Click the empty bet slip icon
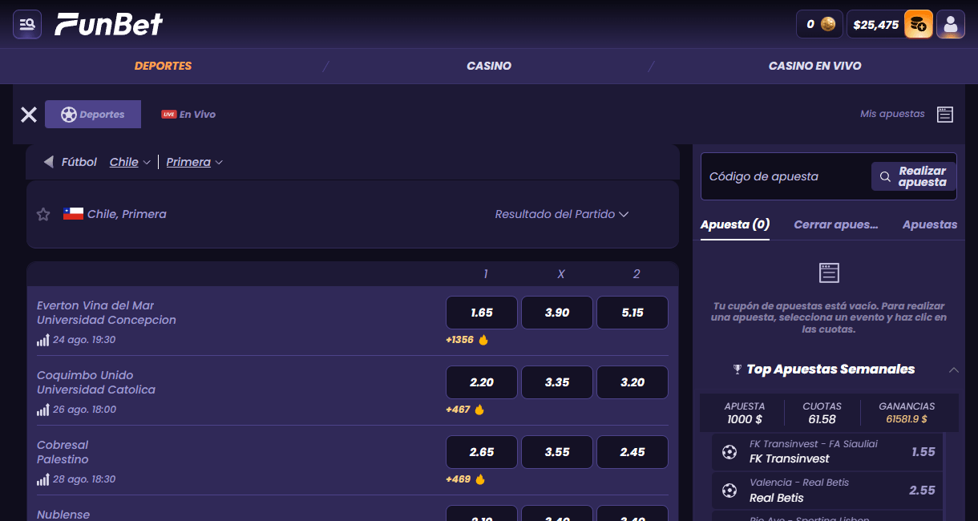 [829, 273]
